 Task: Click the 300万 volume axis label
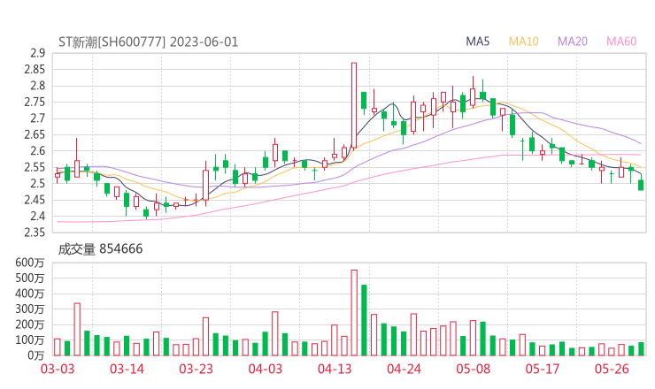[x=30, y=309]
